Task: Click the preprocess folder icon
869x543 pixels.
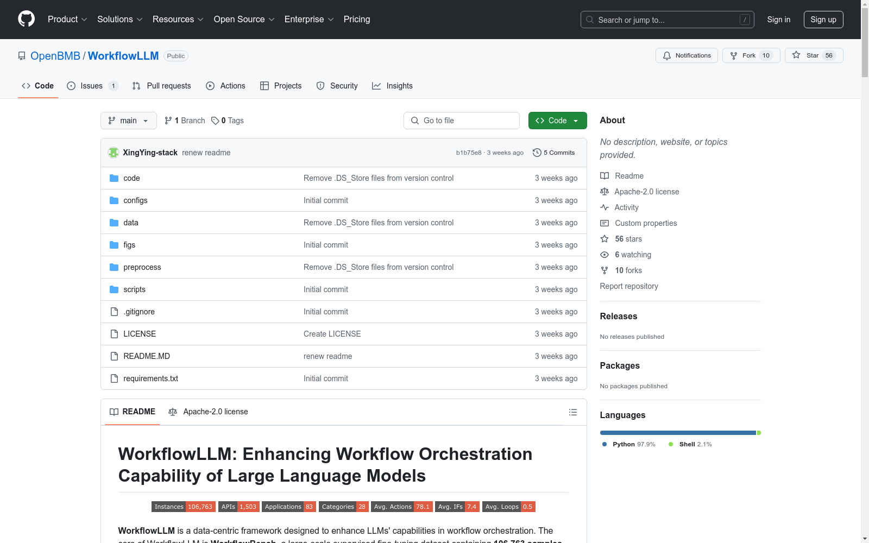Action: coord(114,267)
